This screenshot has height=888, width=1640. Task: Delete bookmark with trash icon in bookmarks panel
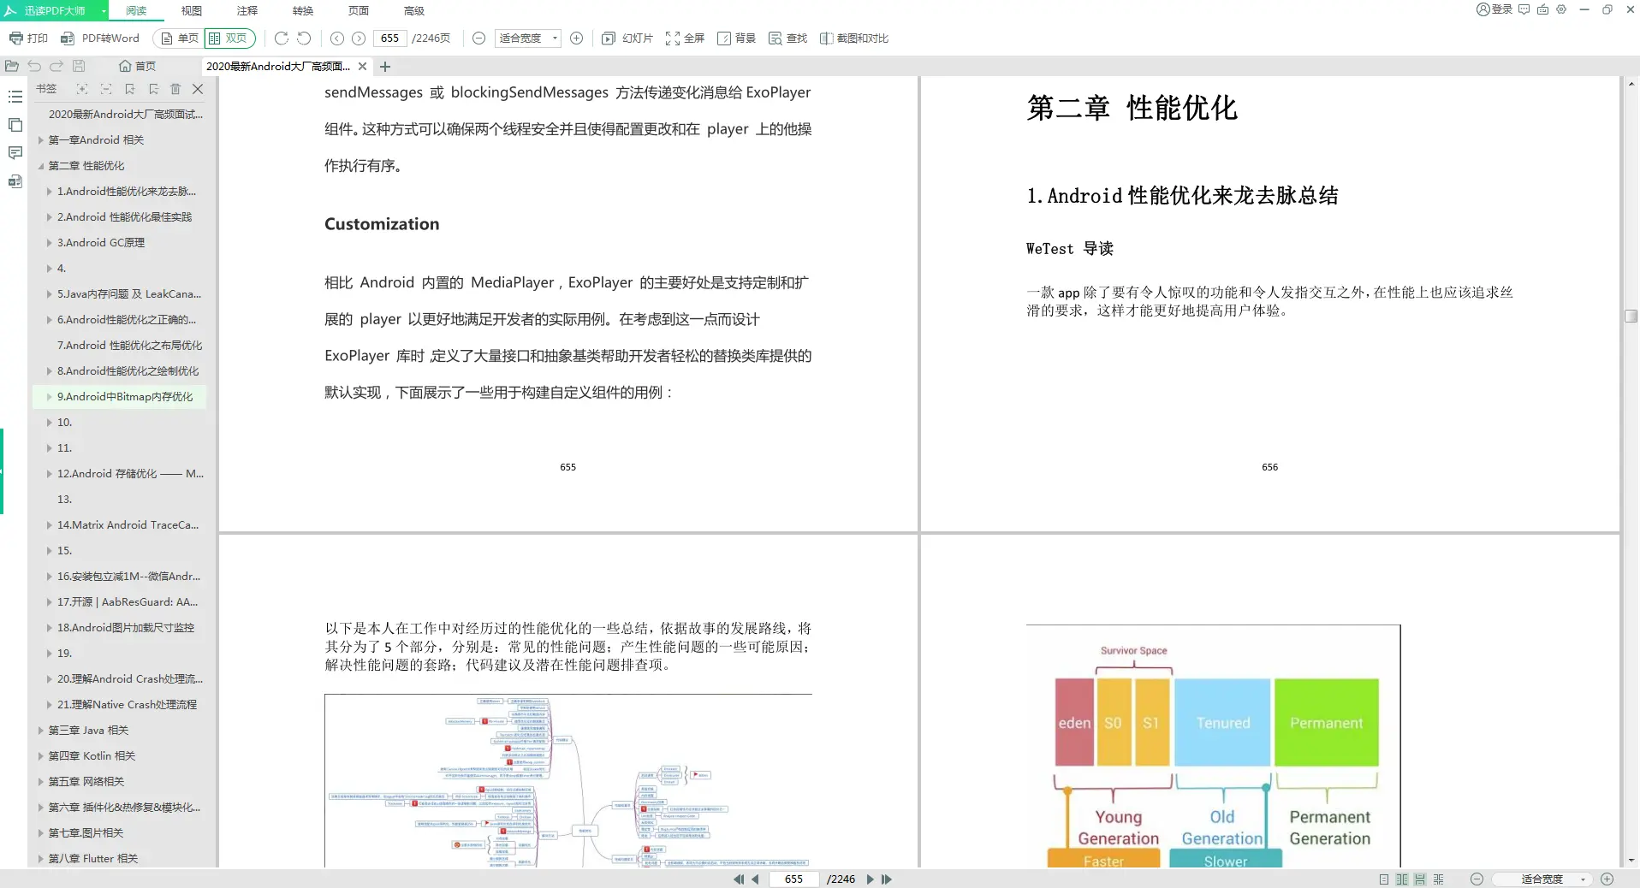click(x=175, y=89)
